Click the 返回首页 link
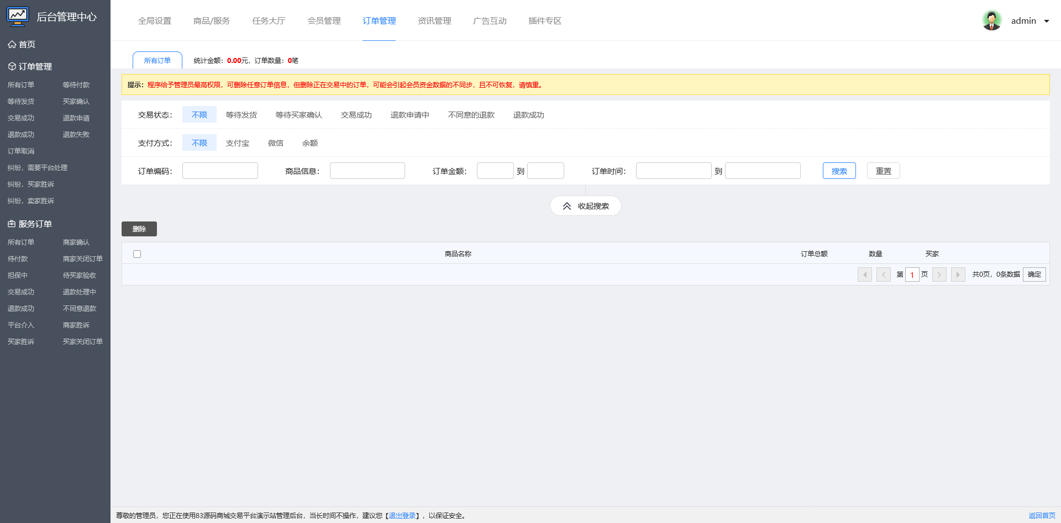The image size is (1061, 523). tap(1042, 516)
